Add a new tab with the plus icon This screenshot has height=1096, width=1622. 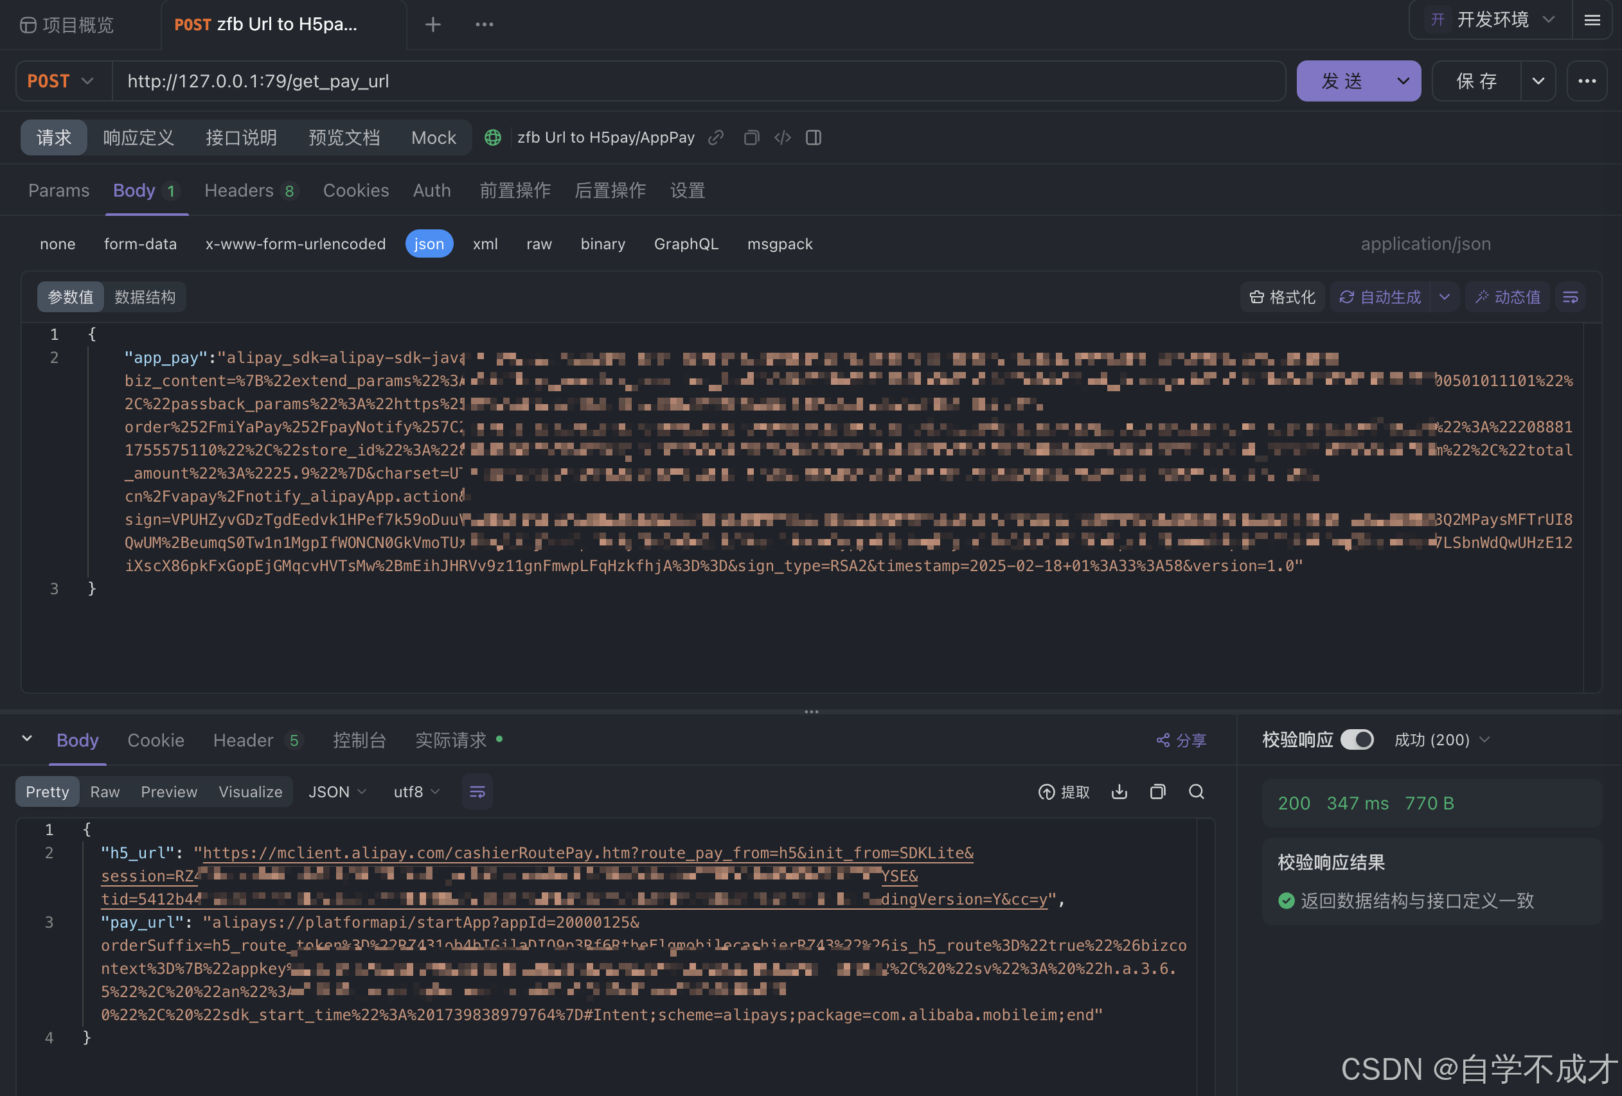tap(432, 24)
